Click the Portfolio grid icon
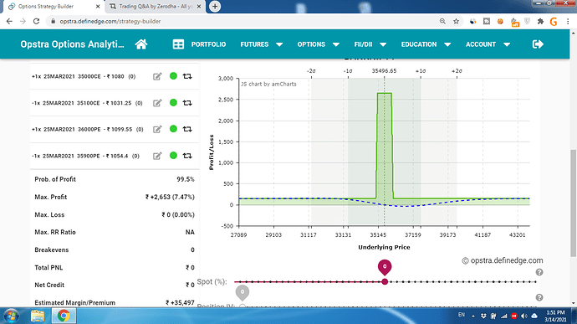The height and width of the screenshot is (324, 577). coord(178,44)
